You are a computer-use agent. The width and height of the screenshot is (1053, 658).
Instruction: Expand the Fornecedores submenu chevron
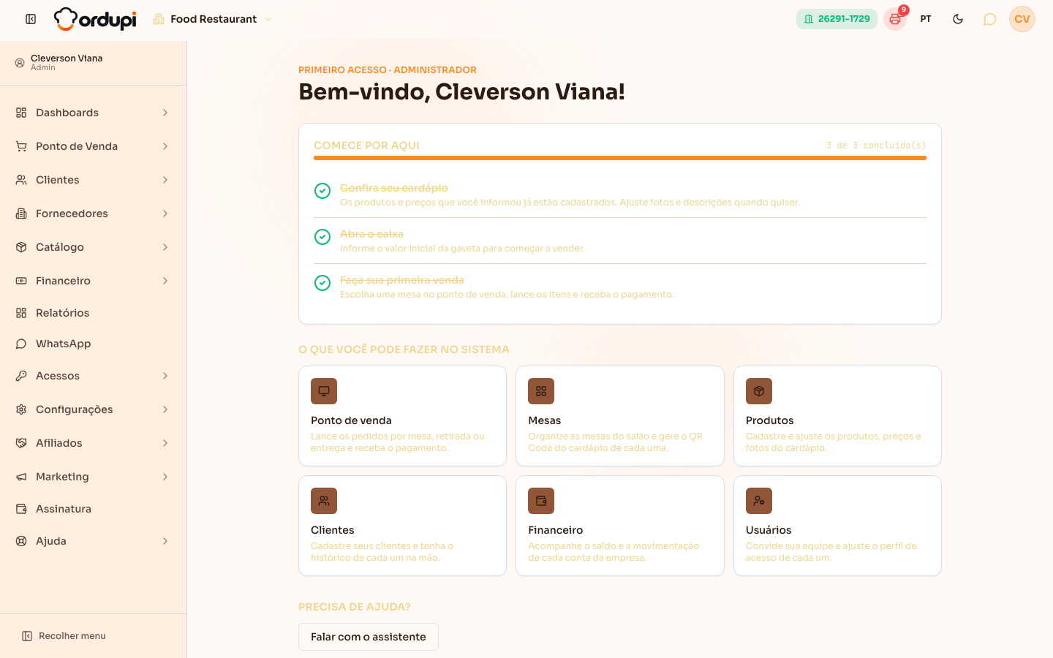(165, 213)
